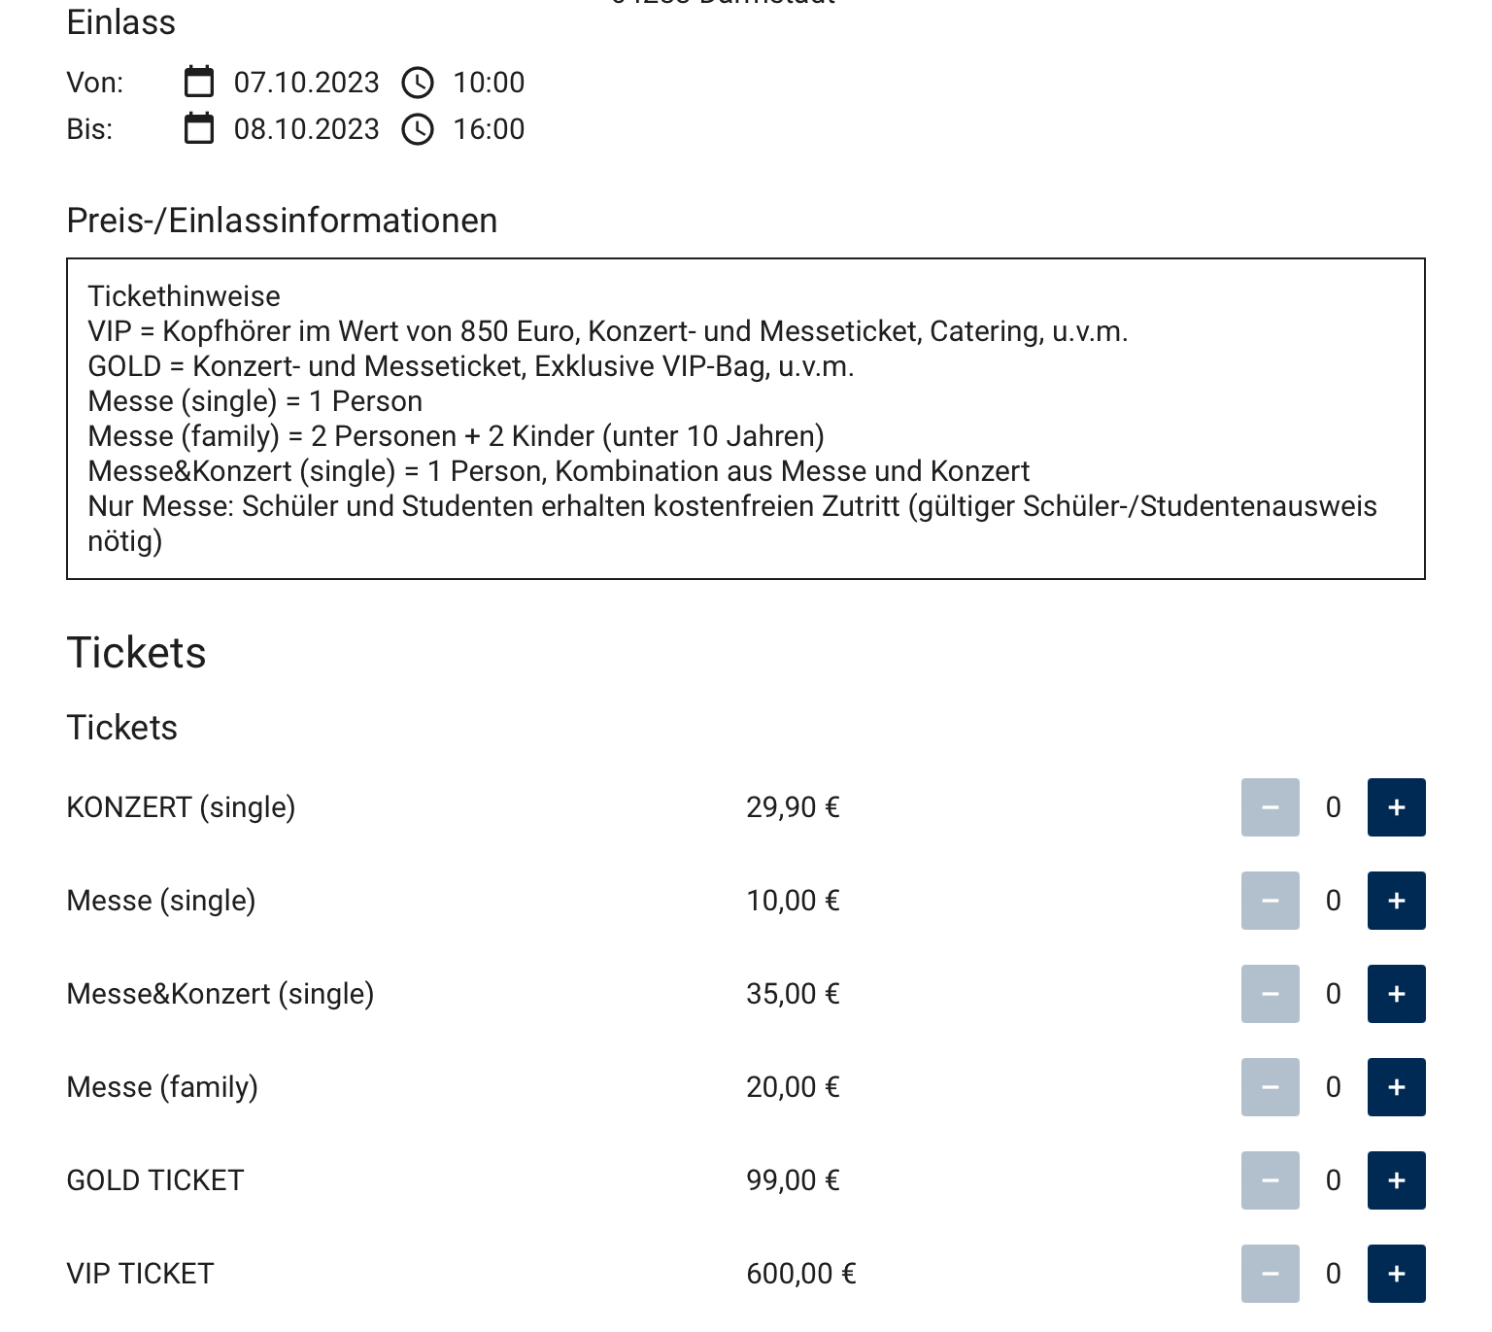Increase KONZERT (single) ticket quantity

click(1396, 807)
